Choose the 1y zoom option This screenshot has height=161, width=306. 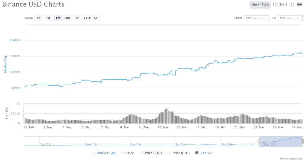tap(77, 18)
